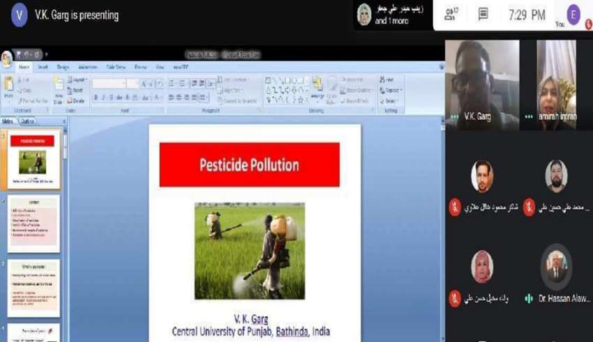Click Delete button in Slides group
The image size is (593, 342).
[x=78, y=100]
